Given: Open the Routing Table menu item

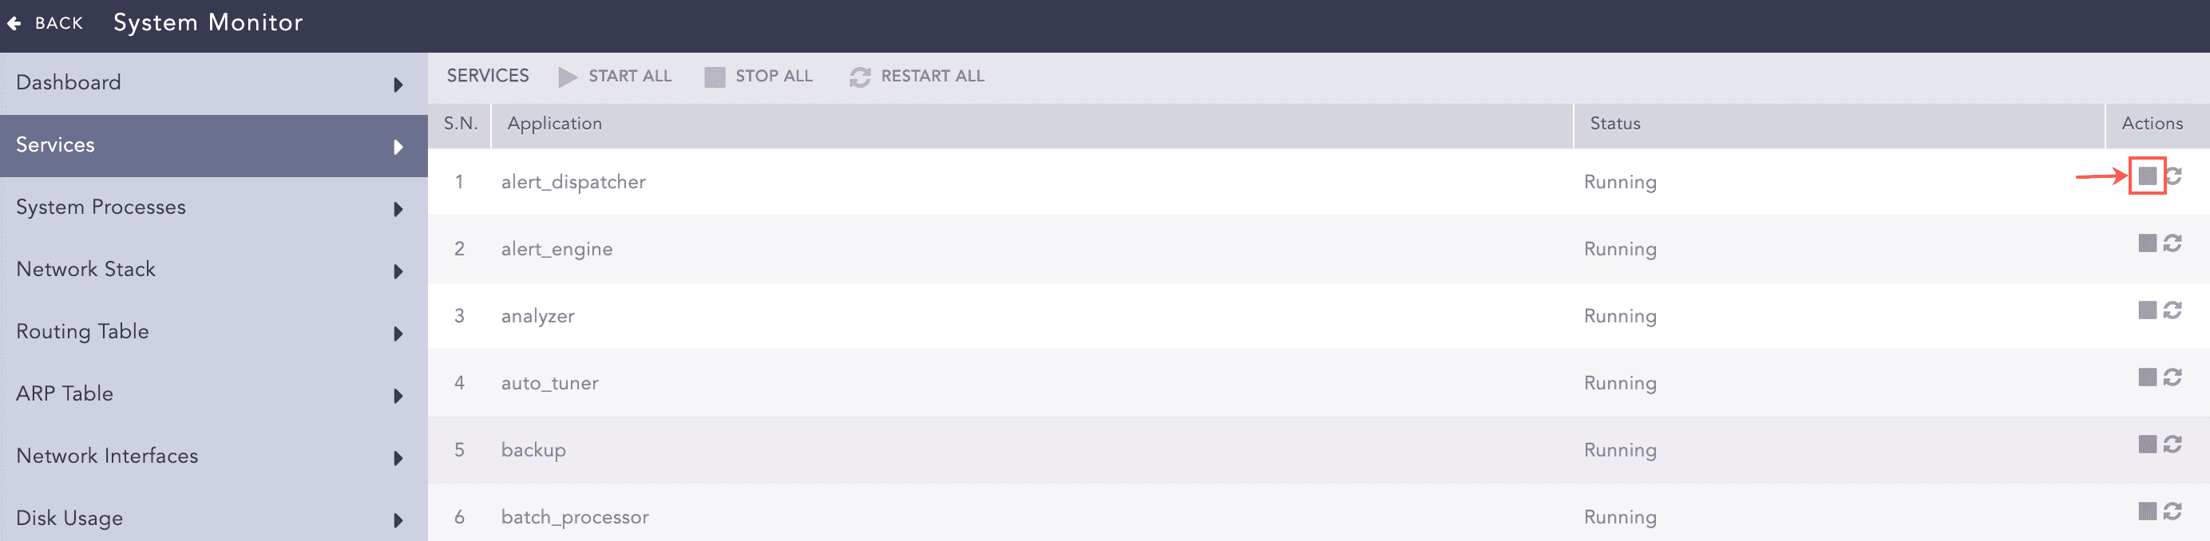Looking at the screenshot, I should coord(82,332).
